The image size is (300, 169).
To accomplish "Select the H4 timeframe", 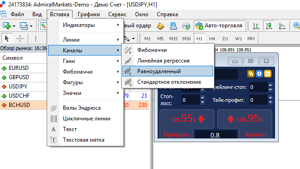I will (212, 39).
